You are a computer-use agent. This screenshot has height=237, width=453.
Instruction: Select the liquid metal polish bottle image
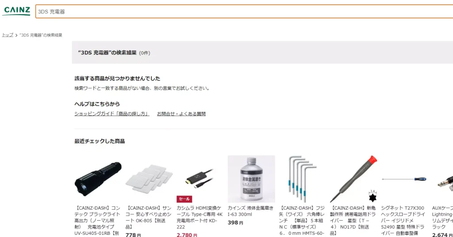point(251,179)
